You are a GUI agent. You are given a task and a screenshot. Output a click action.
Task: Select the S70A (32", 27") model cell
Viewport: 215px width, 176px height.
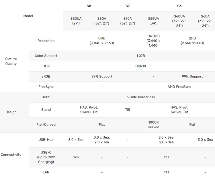coord(128,21)
